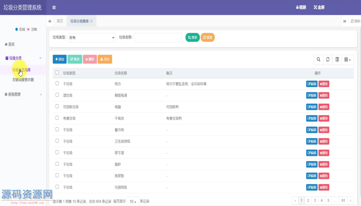Delete the 猫砂 row
This screenshot has height=206, width=361.
coord(324,164)
